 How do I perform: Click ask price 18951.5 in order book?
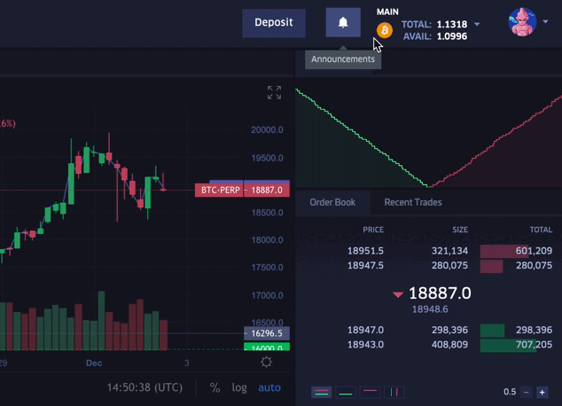tap(365, 251)
